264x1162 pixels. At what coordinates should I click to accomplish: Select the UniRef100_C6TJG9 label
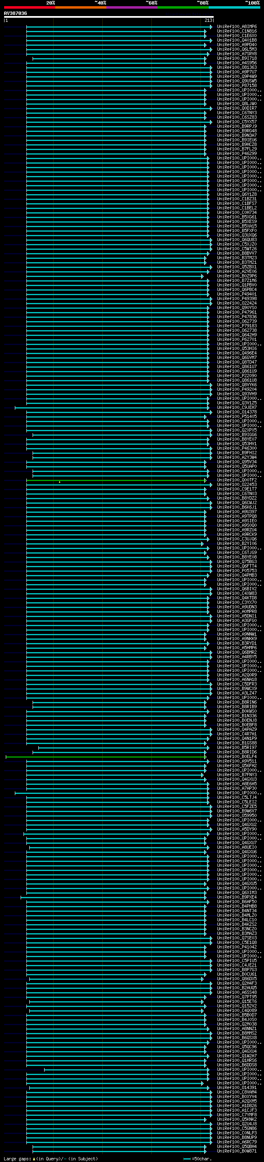click(x=237, y=553)
